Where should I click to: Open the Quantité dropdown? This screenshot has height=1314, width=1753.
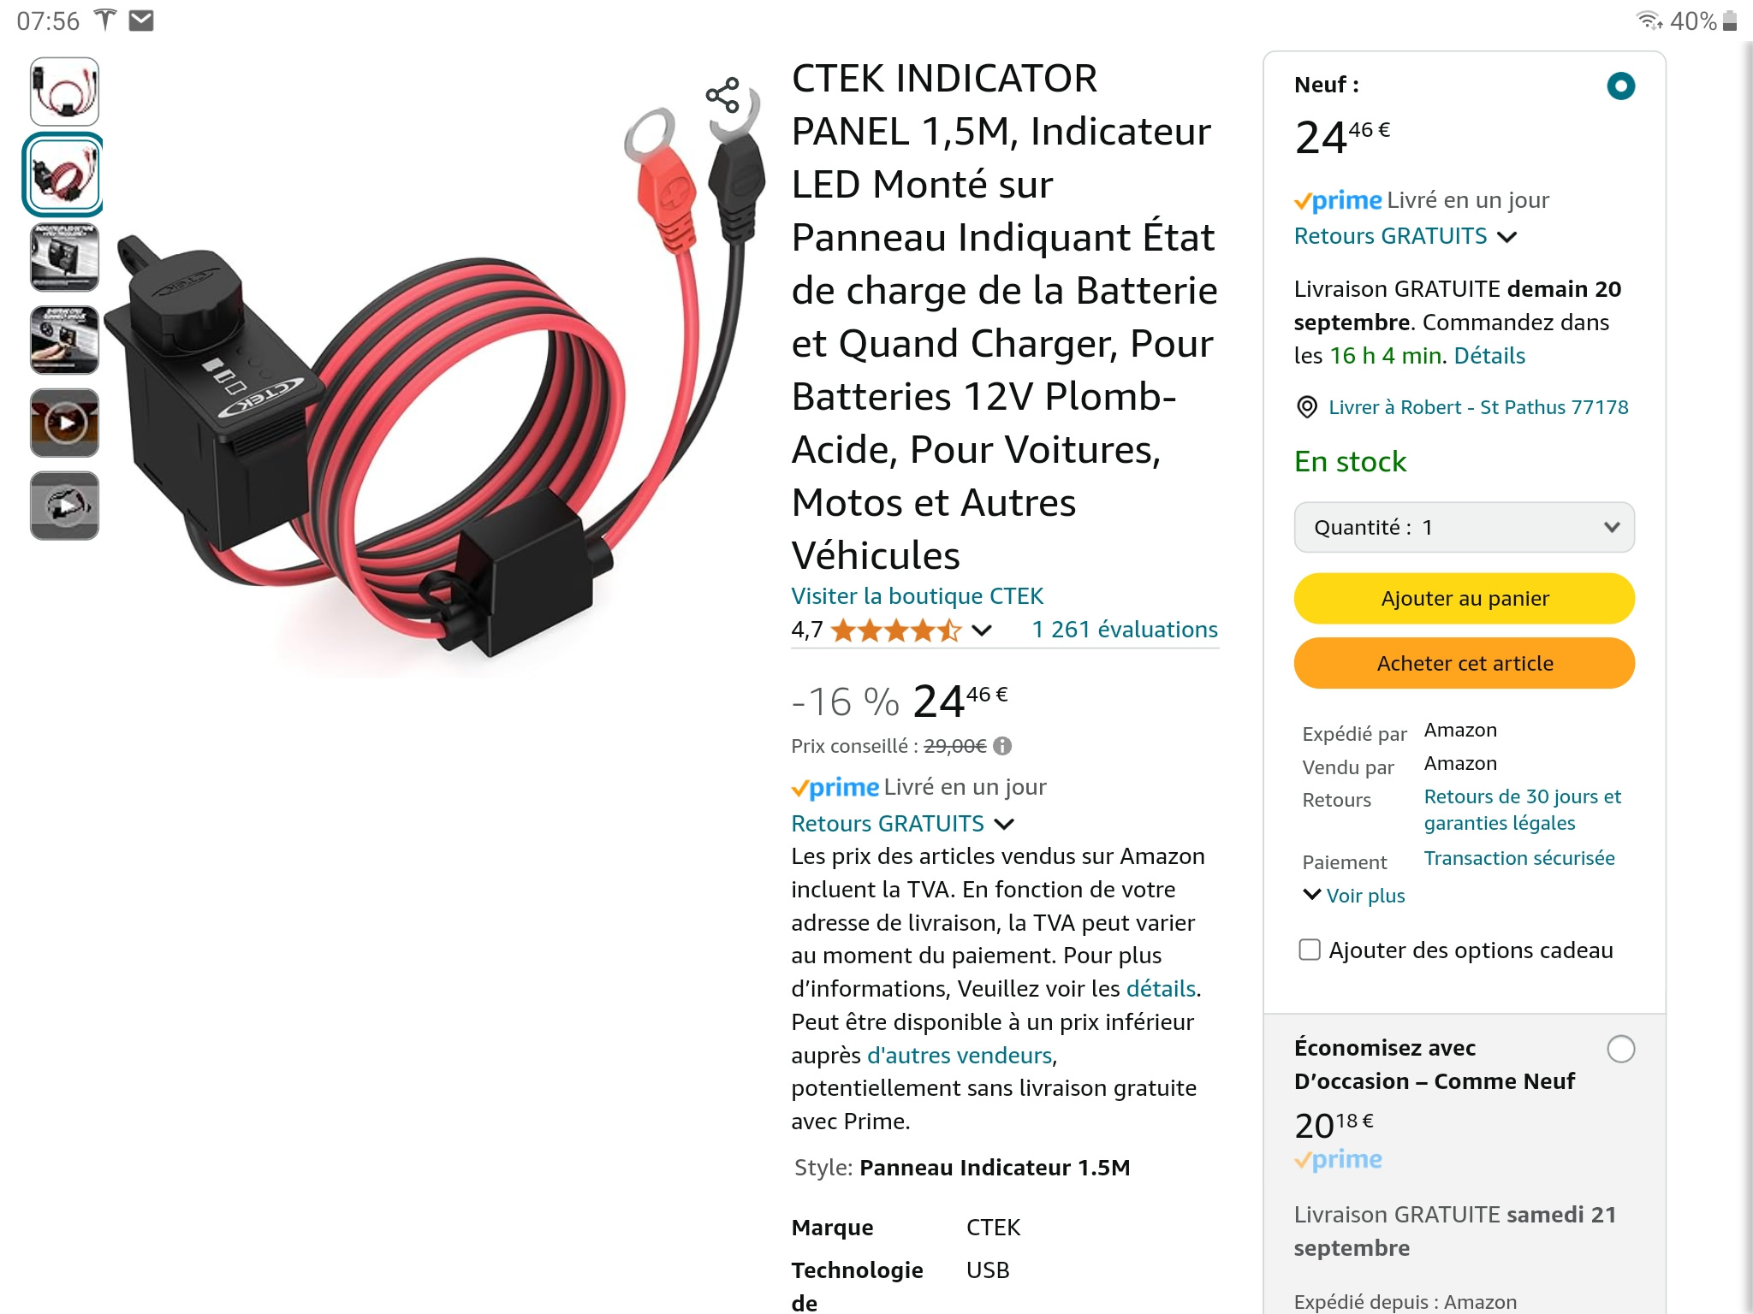click(1465, 527)
